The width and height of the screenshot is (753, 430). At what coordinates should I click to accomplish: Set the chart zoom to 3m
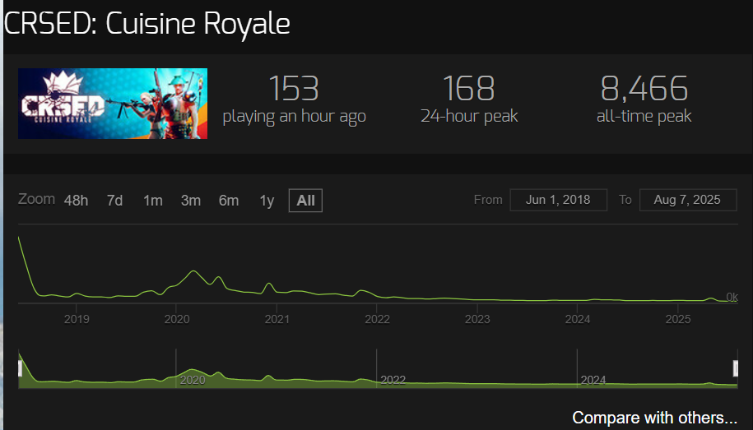click(x=191, y=201)
